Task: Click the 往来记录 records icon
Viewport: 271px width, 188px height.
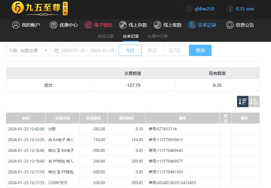Action: [192, 25]
